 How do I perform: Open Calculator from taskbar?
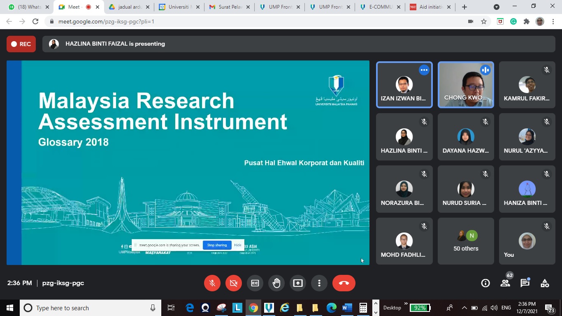pyautogui.click(x=363, y=308)
